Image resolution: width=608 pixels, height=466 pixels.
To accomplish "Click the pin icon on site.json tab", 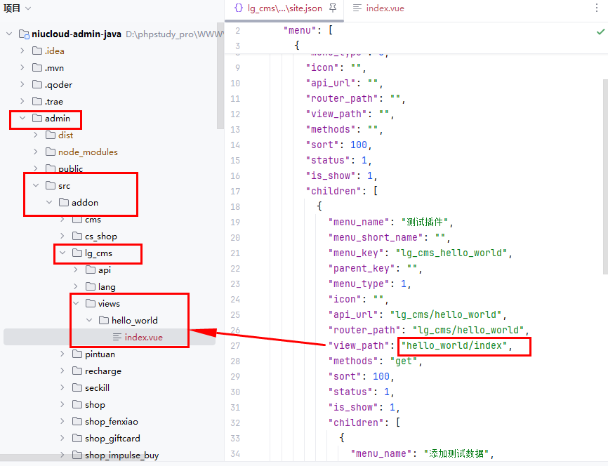I will pyautogui.click(x=333, y=8).
